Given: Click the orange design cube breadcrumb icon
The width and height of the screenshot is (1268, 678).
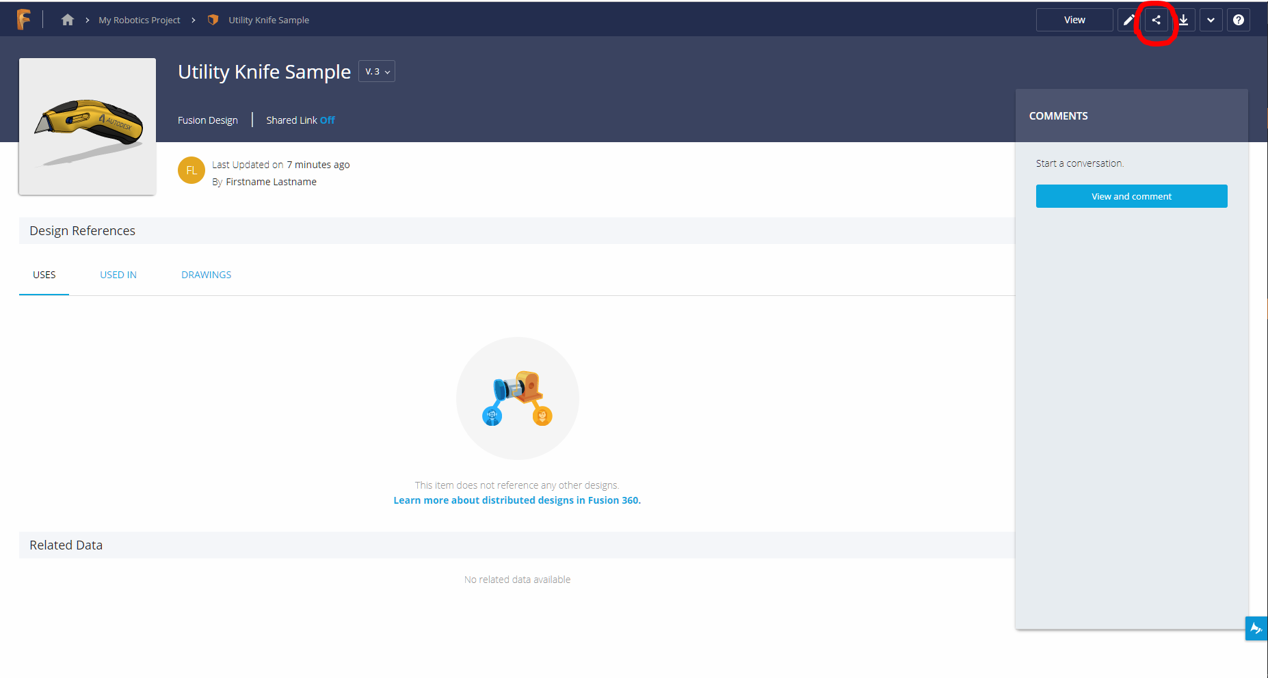Looking at the screenshot, I should (213, 20).
